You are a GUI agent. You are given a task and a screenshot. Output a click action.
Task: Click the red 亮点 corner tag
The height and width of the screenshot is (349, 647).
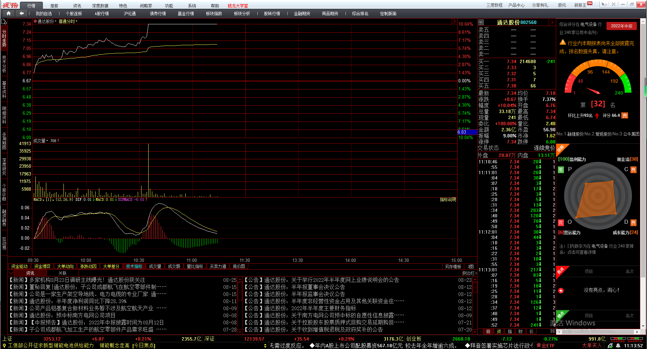click(x=562, y=271)
